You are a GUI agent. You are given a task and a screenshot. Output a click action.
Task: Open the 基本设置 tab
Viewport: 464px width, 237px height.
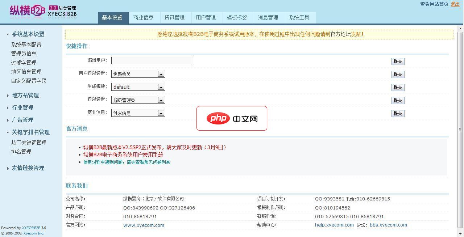pos(113,18)
